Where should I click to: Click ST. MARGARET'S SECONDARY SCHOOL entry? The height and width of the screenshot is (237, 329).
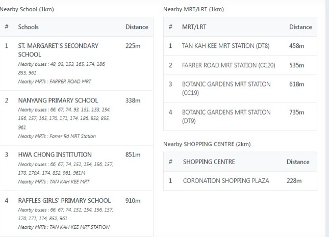pyautogui.click(x=58, y=50)
